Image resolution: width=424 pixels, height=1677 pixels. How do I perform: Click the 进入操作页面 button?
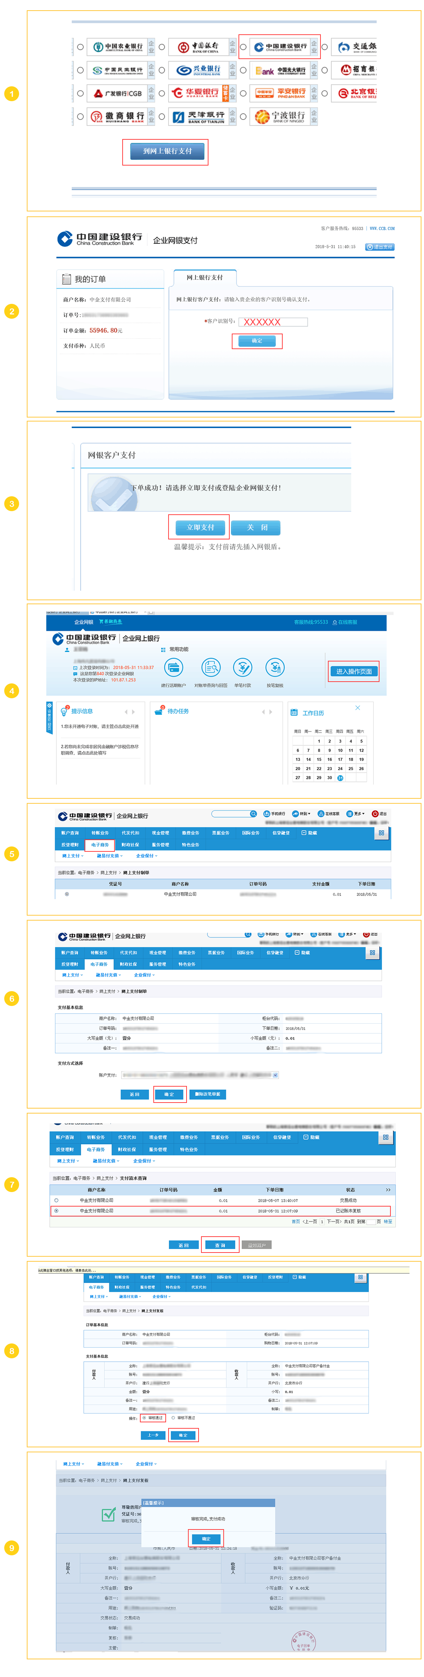click(354, 672)
